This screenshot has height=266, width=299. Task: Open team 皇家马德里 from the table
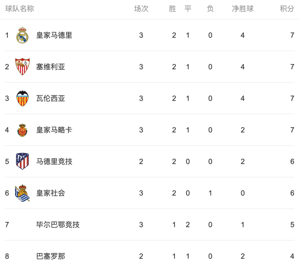click(54, 35)
